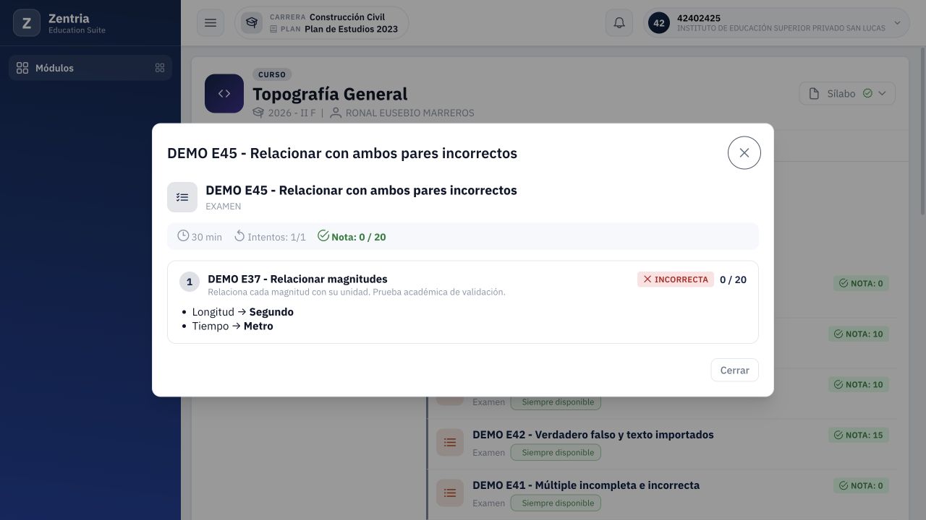Close the exam dialog with the X icon
The height and width of the screenshot is (520, 926).
pos(744,153)
